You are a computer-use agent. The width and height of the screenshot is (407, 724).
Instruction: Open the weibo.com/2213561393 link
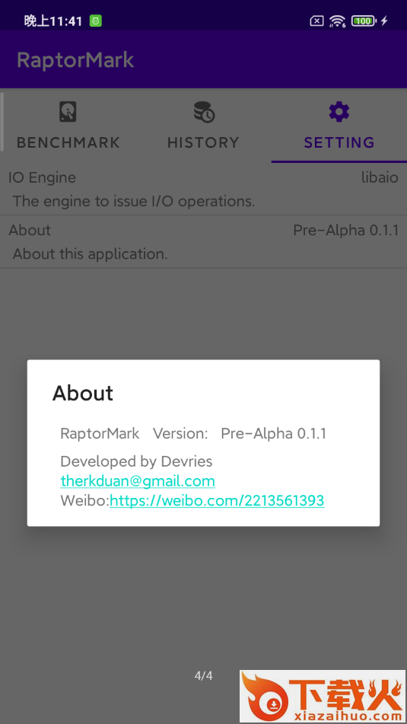pyautogui.click(x=217, y=500)
